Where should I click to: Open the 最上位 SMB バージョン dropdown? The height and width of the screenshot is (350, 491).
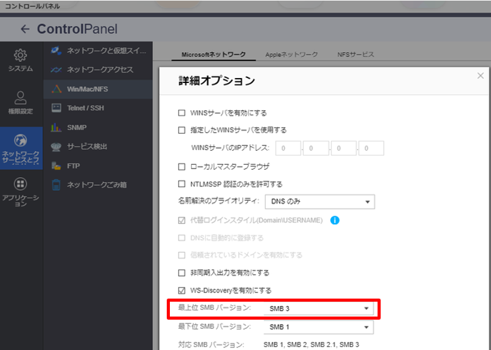coord(319,308)
